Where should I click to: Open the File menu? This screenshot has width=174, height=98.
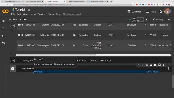(13, 14)
